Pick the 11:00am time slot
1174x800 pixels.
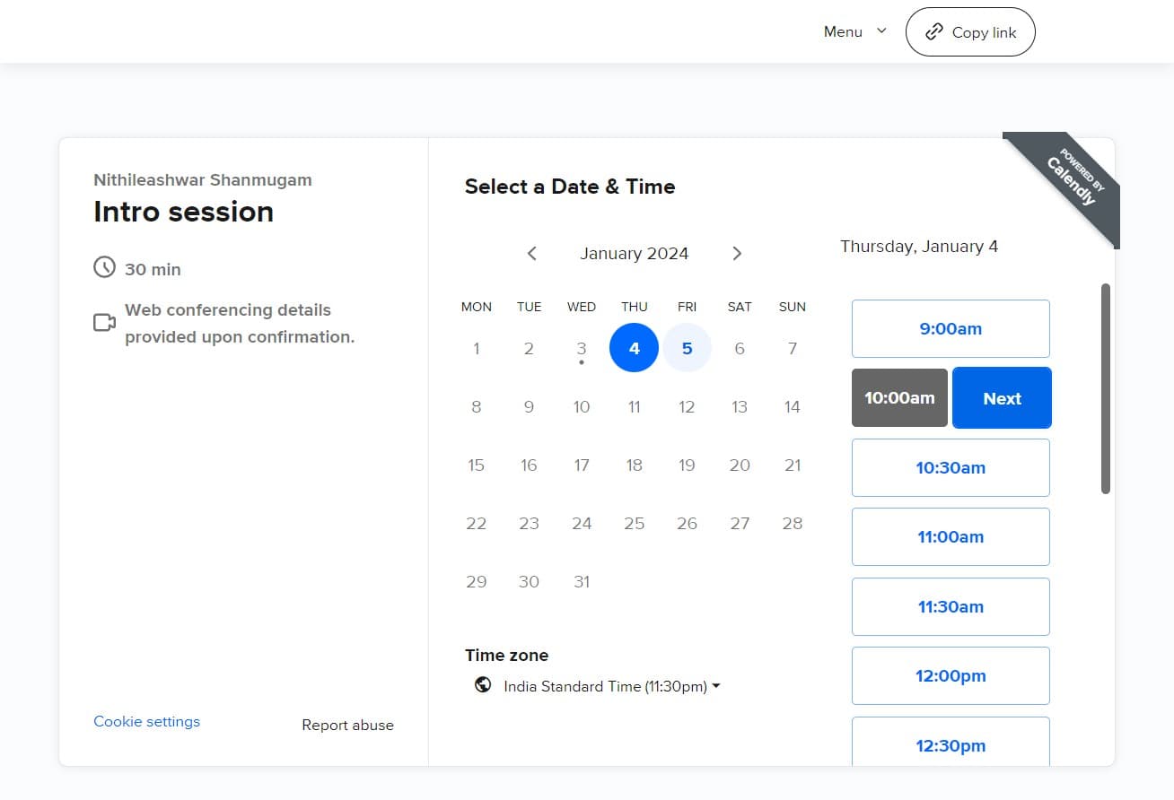pos(951,537)
